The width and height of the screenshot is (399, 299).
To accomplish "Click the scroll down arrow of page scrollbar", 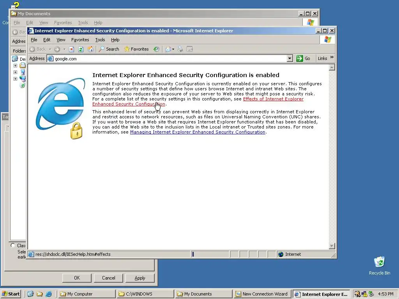I will [332, 246].
